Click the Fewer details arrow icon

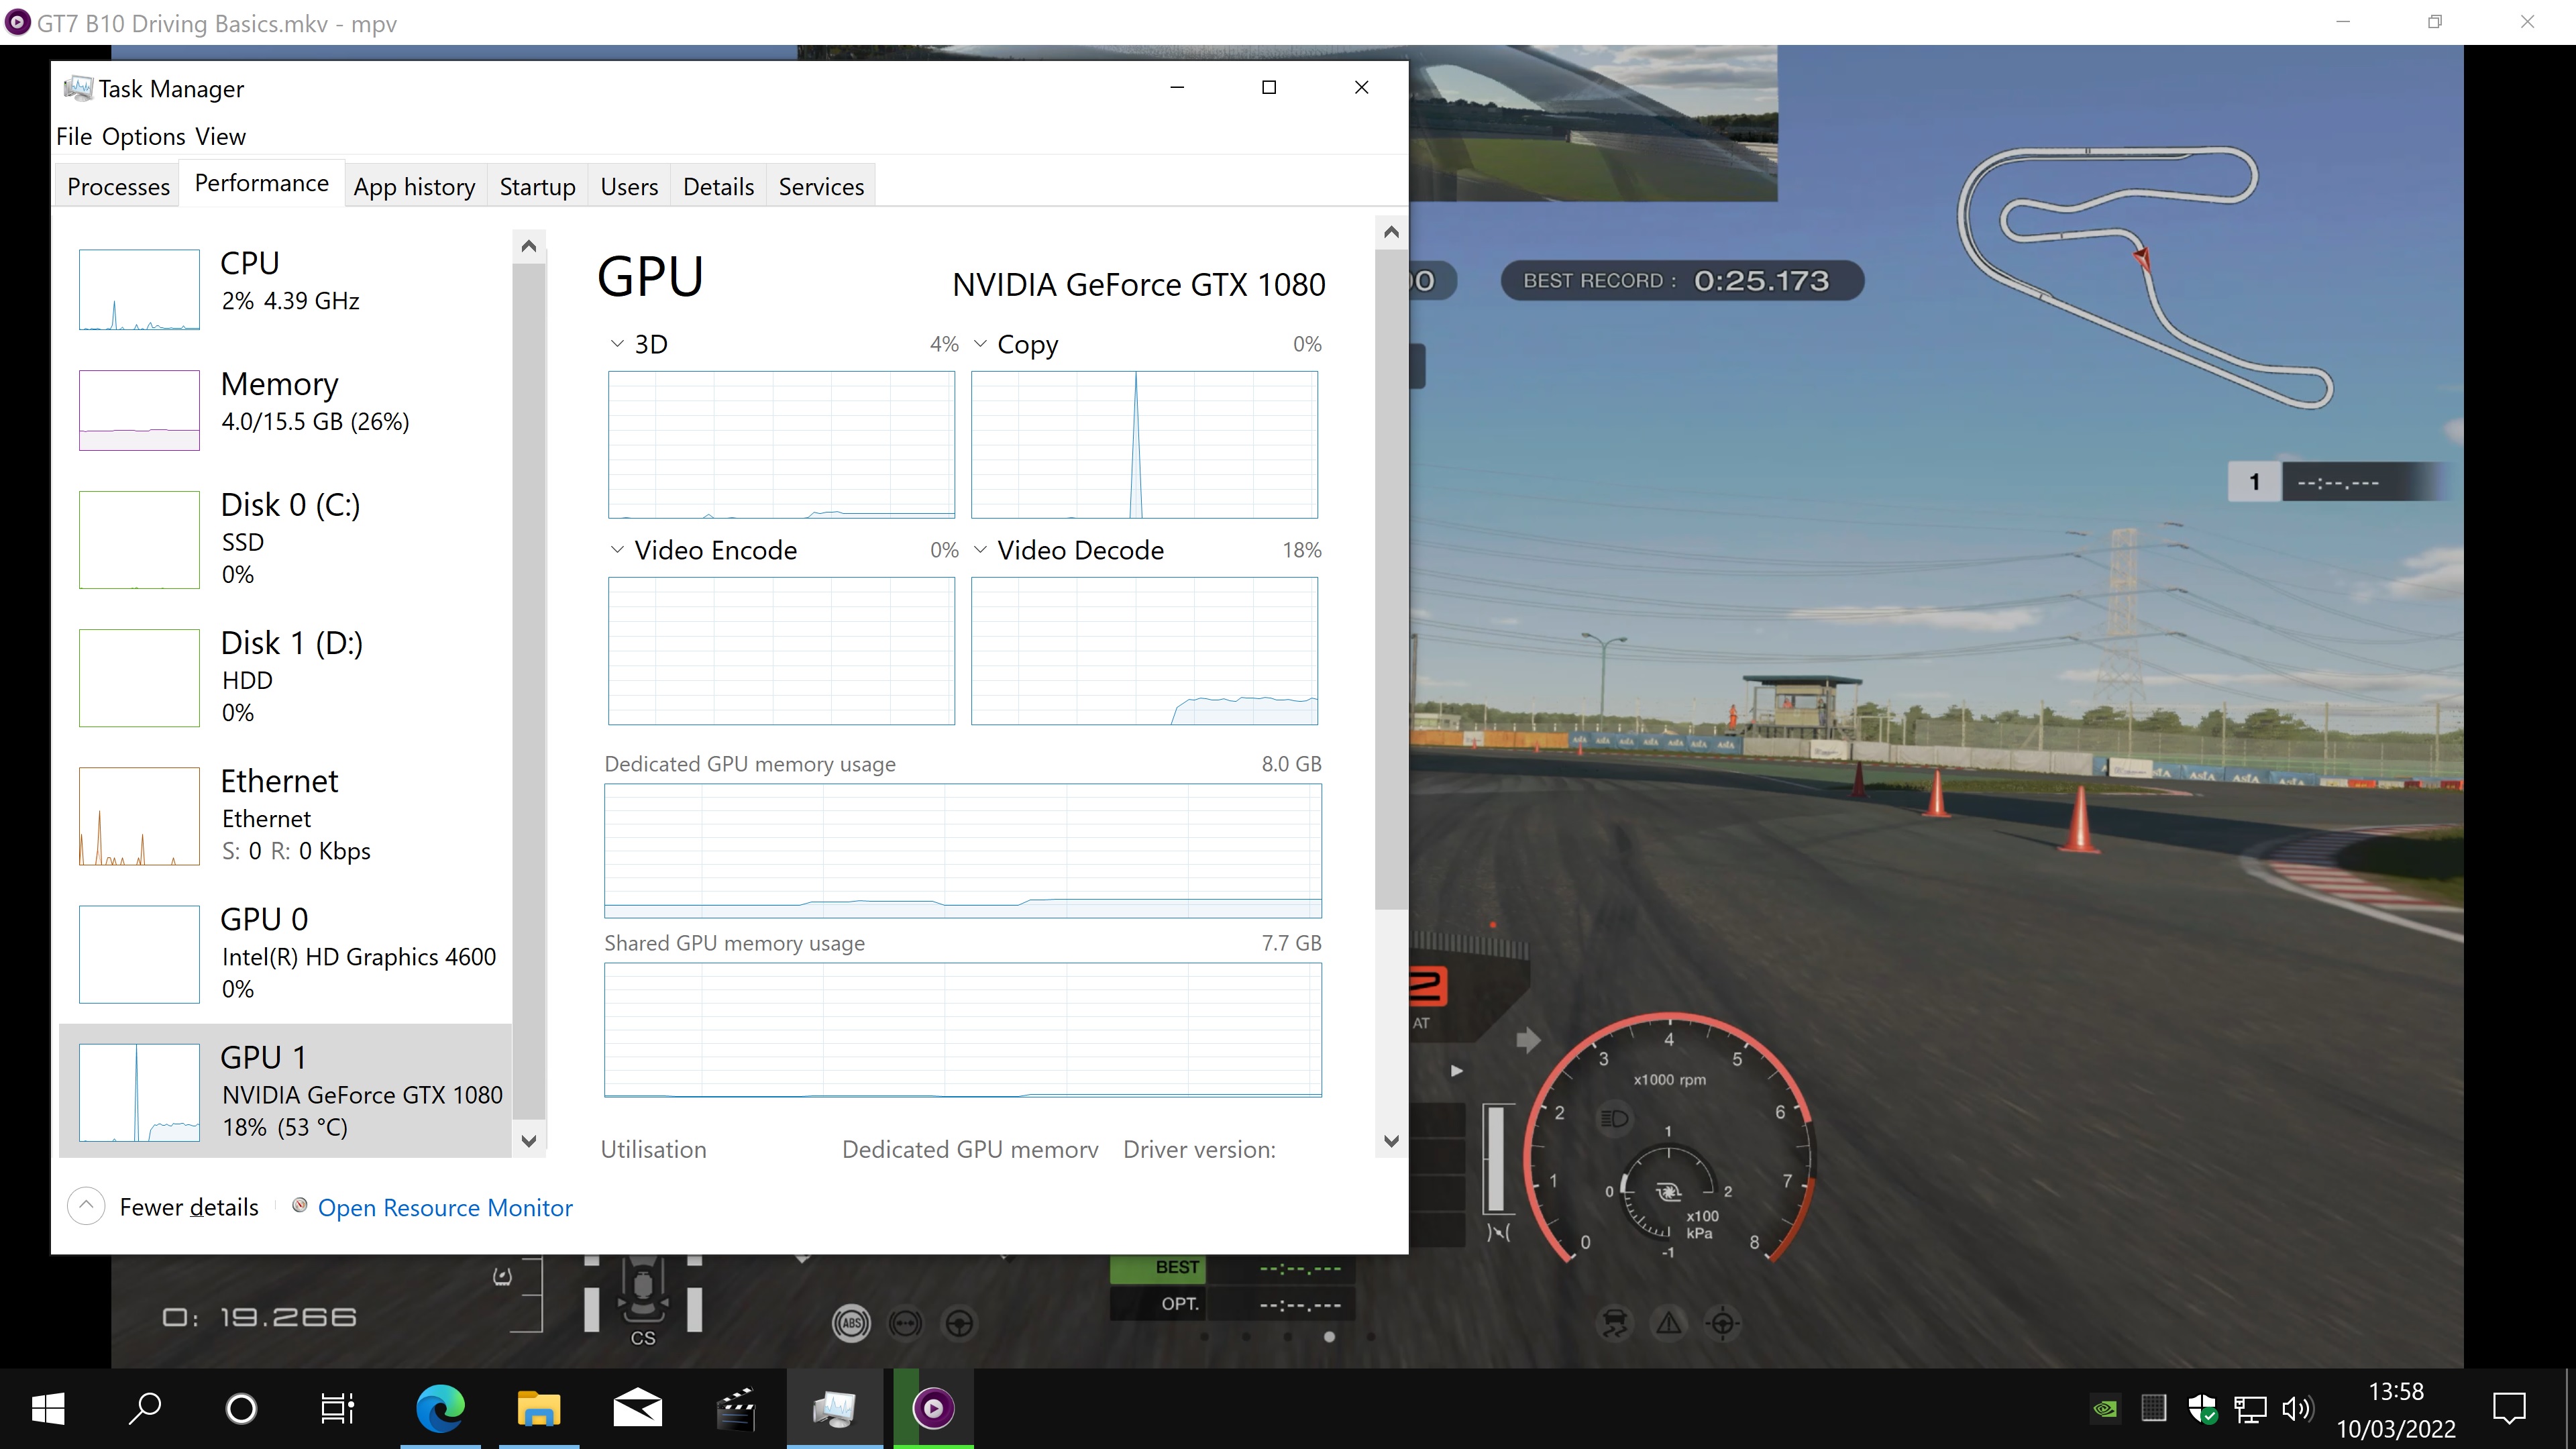click(x=86, y=1206)
